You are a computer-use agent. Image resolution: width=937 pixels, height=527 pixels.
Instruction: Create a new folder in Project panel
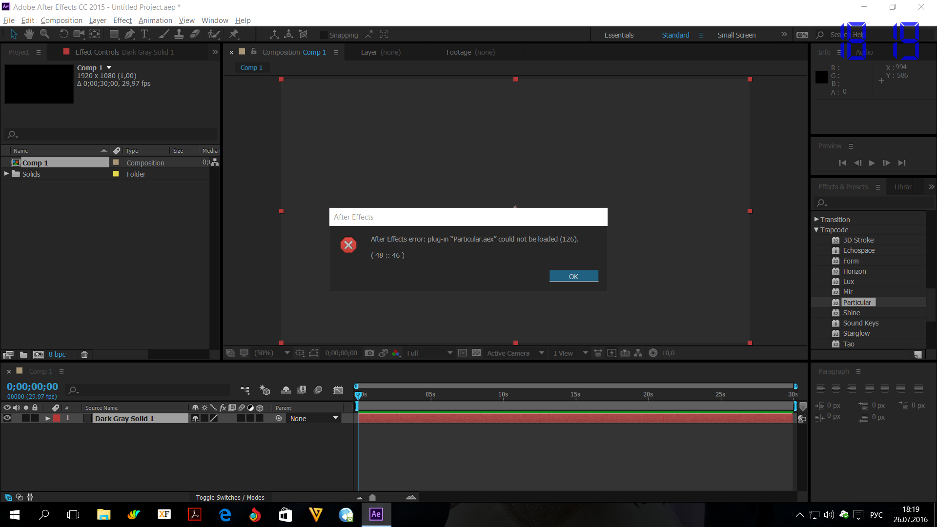click(23, 355)
